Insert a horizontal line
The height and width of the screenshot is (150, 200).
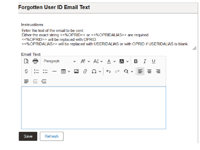click(x=54, y=71)
